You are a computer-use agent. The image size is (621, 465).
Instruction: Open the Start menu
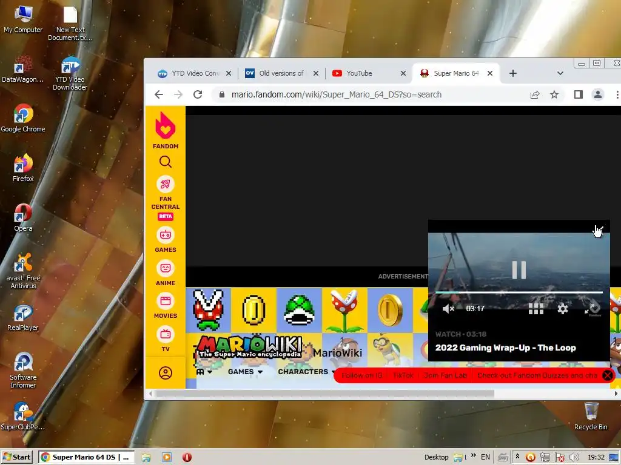pos(16,457)
